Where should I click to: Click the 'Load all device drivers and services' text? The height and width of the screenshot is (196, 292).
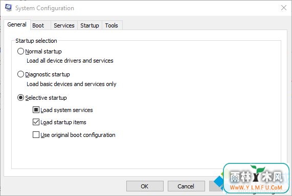point(70,61)
